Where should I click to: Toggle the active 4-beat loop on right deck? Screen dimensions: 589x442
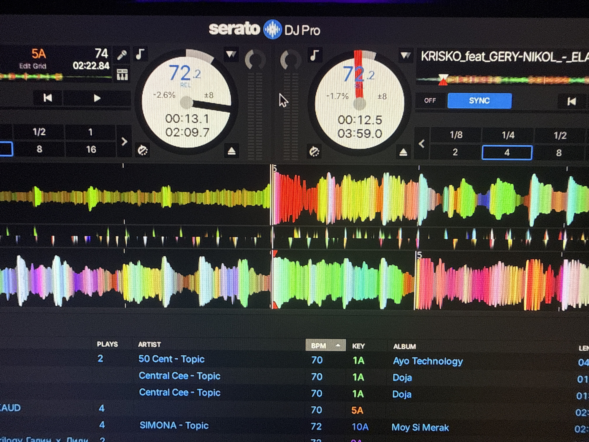click(507, 153)
